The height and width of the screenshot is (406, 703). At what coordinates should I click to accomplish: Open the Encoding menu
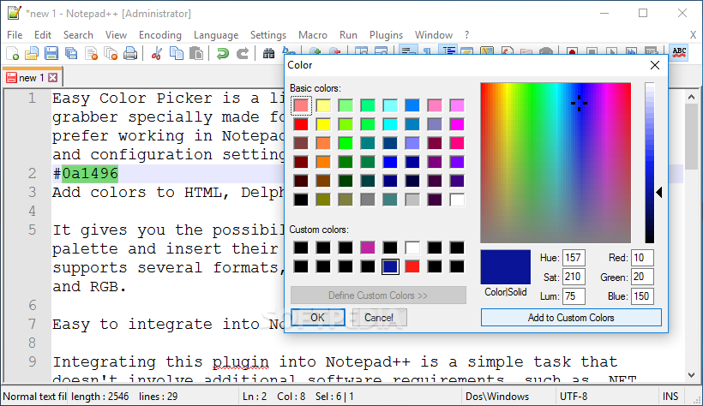click(159, 35)
